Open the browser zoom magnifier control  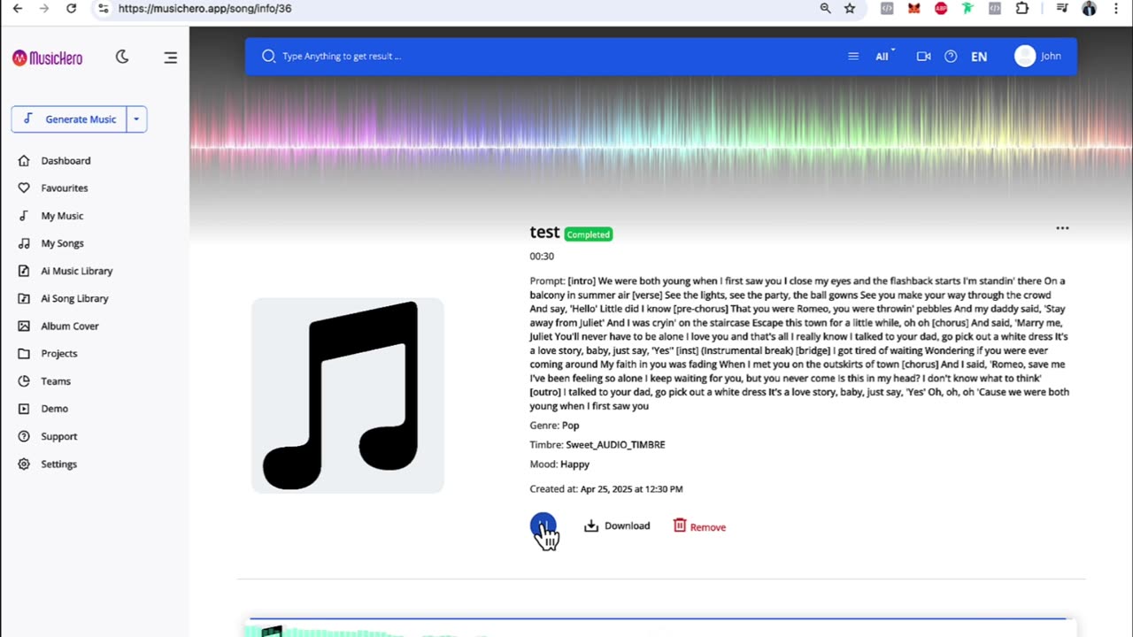tap(825, 8)
